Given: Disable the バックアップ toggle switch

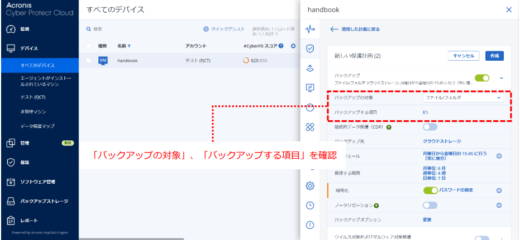Looking at the screenshot, I should pos(482,79).
